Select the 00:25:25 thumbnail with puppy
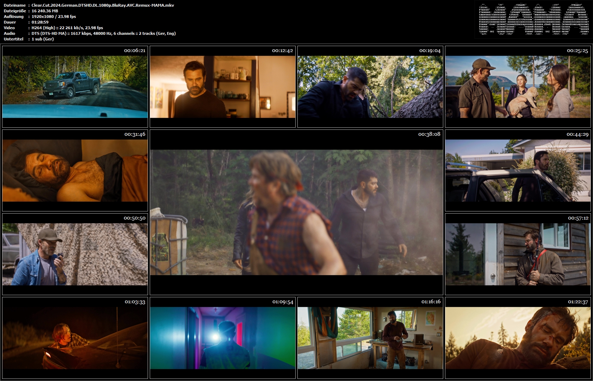Image resolution: width=593 pixels, height=381 pixels. [518, 87]
